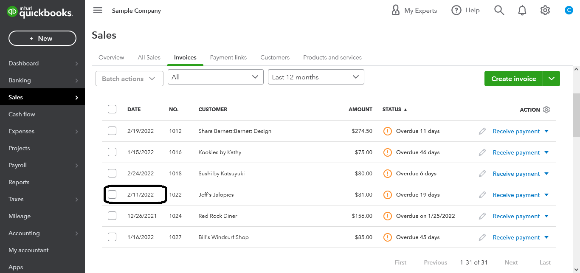Select the checkbox for invoice 1022
This screenshot has width=580, height=273.
[x=112, y=194]
